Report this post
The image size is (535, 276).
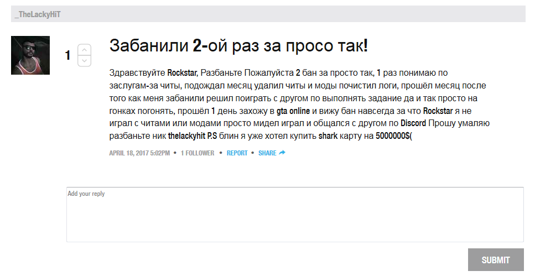pos(237,153)
